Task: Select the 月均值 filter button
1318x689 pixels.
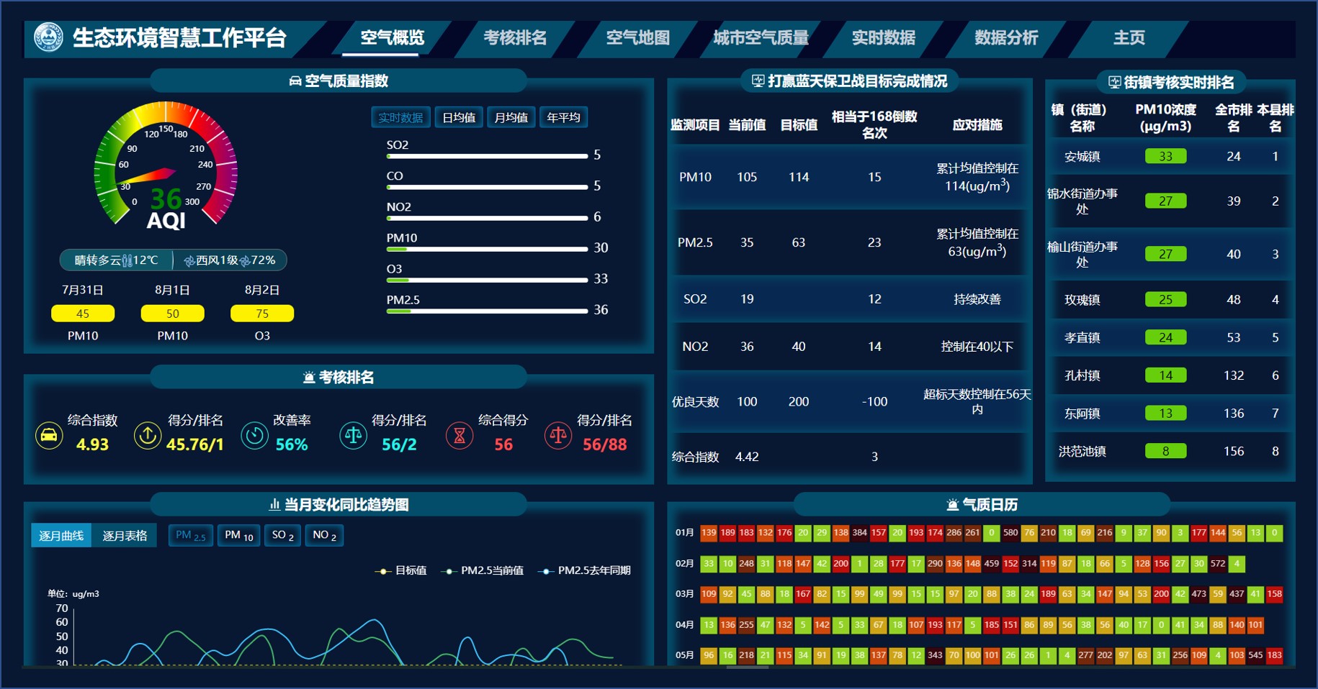Action: [511, 117]
